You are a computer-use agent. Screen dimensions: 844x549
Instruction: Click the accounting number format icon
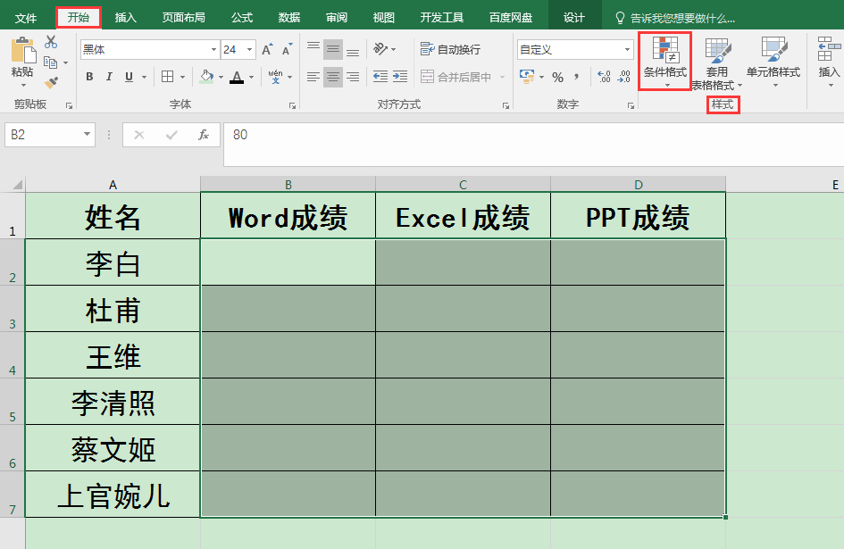pyautogui.click(x=527, y=77)
